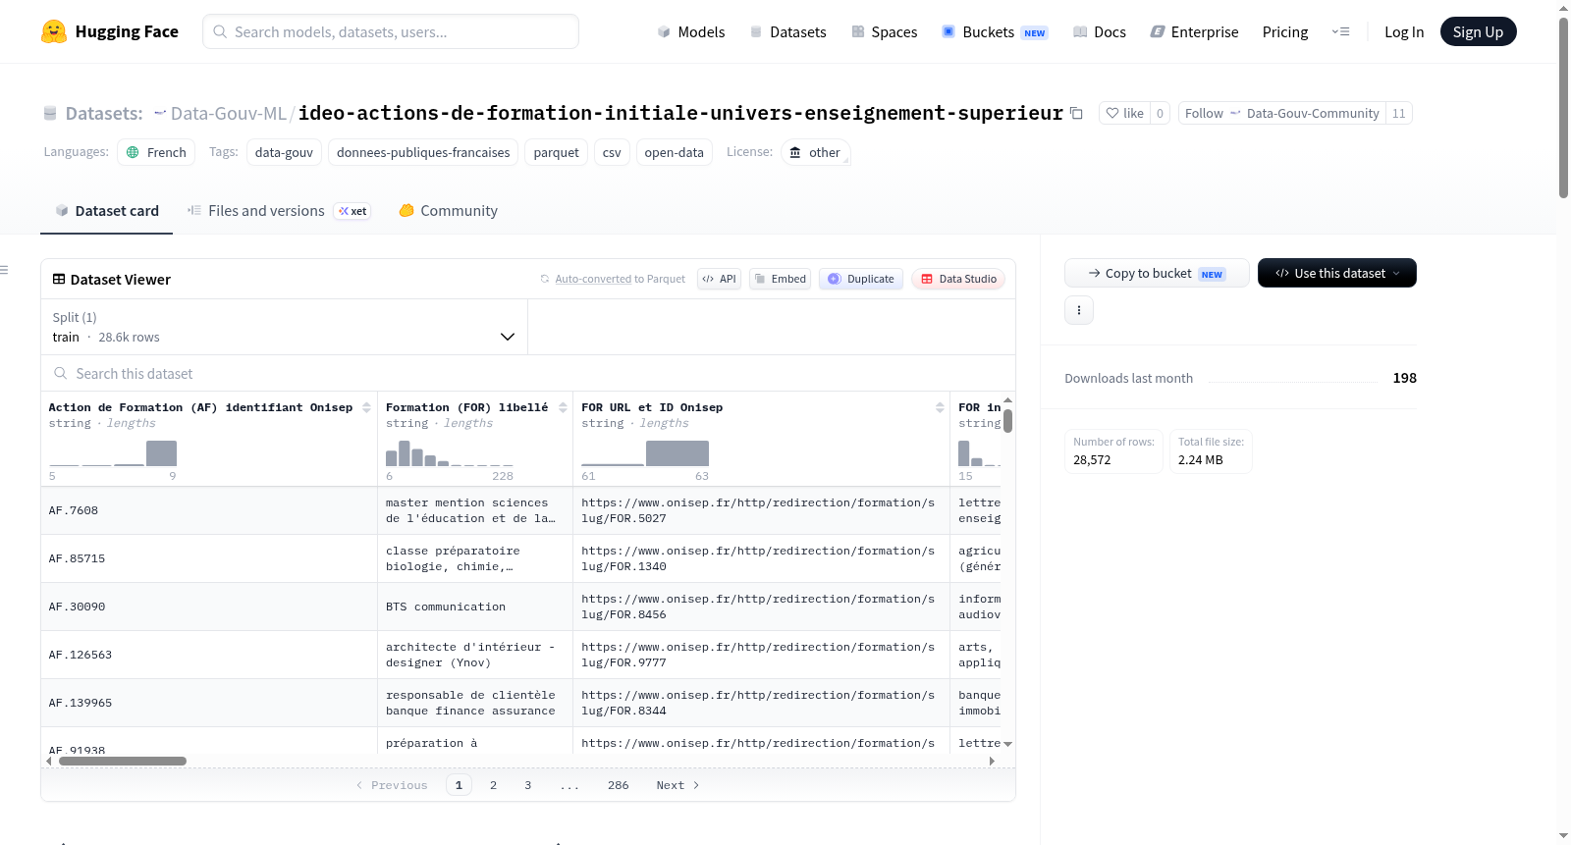Click the page vertical scrollbar
1571x845 pixels.
click(x=1563, y=108)
